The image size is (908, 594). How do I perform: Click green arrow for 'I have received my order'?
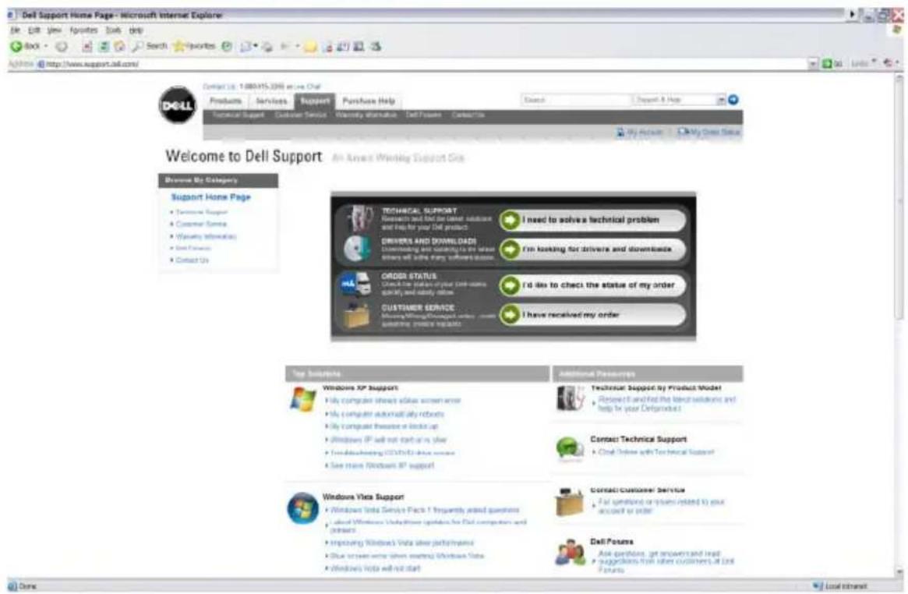[510, 314]
